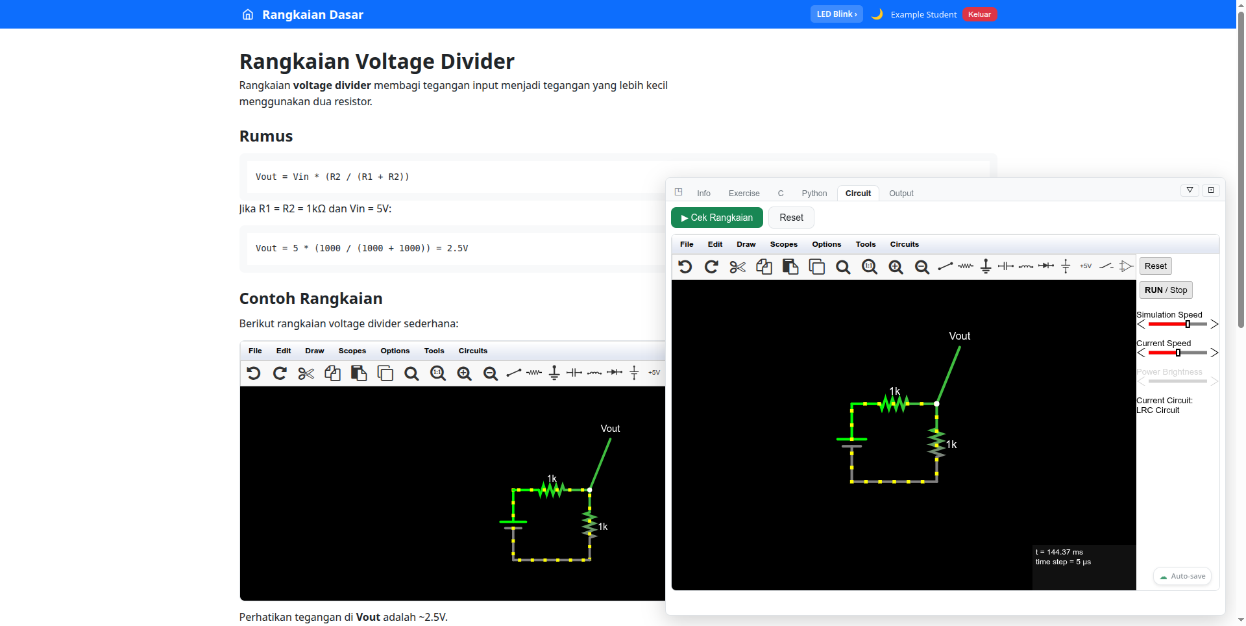Viewport: 1246px width, 626px height.
Task: Toggle dark mode with the moon icon
Action: (x=877, y=14)
